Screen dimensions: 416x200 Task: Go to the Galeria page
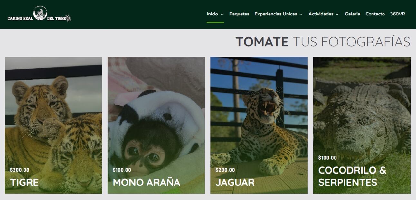(352, 14)
